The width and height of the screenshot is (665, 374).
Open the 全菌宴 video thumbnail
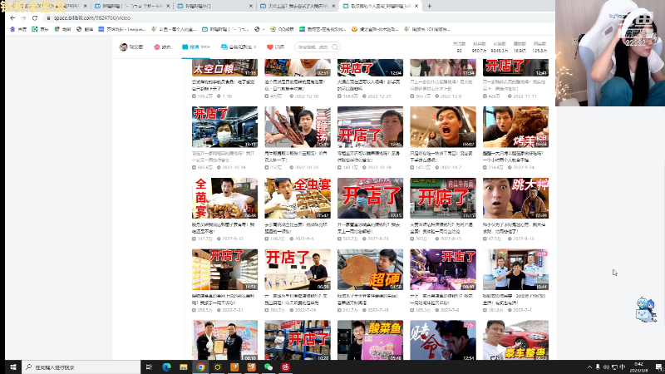[224, 198]
